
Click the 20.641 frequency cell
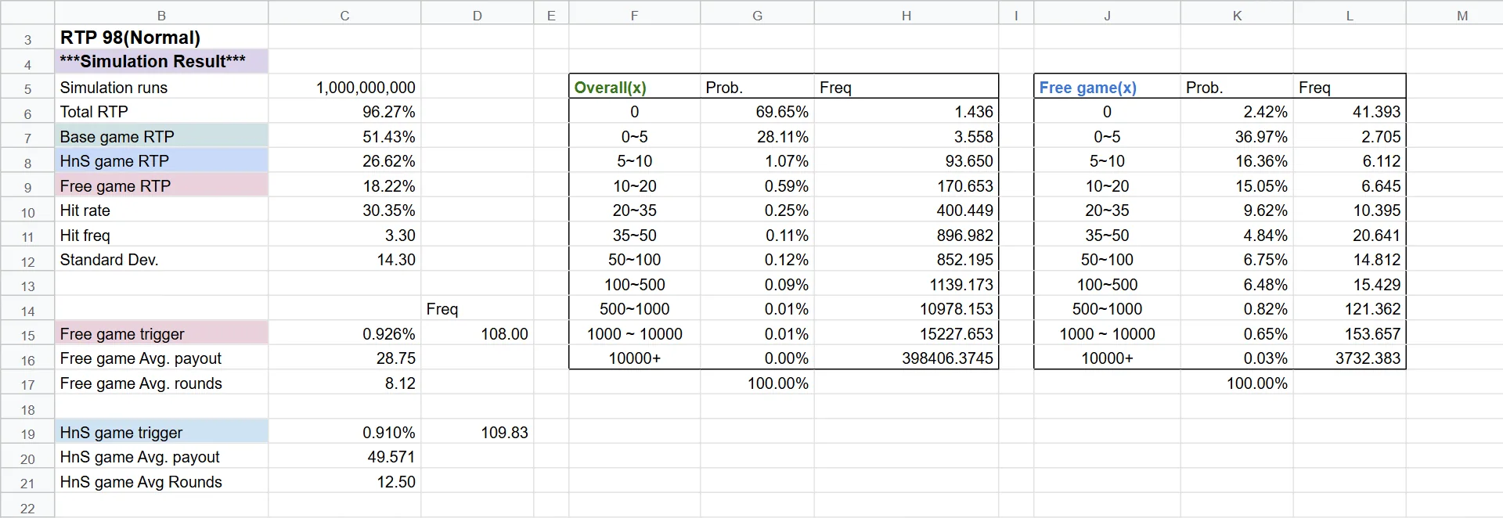pyautogui.click(x=1350, y=235)
